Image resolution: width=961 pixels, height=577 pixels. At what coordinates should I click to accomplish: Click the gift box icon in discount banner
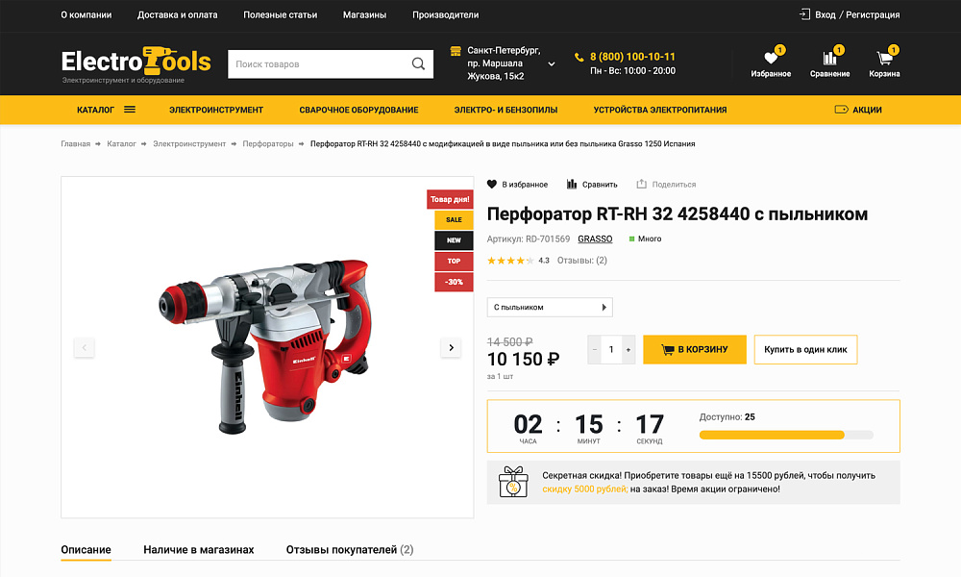(x=514, y=482)
